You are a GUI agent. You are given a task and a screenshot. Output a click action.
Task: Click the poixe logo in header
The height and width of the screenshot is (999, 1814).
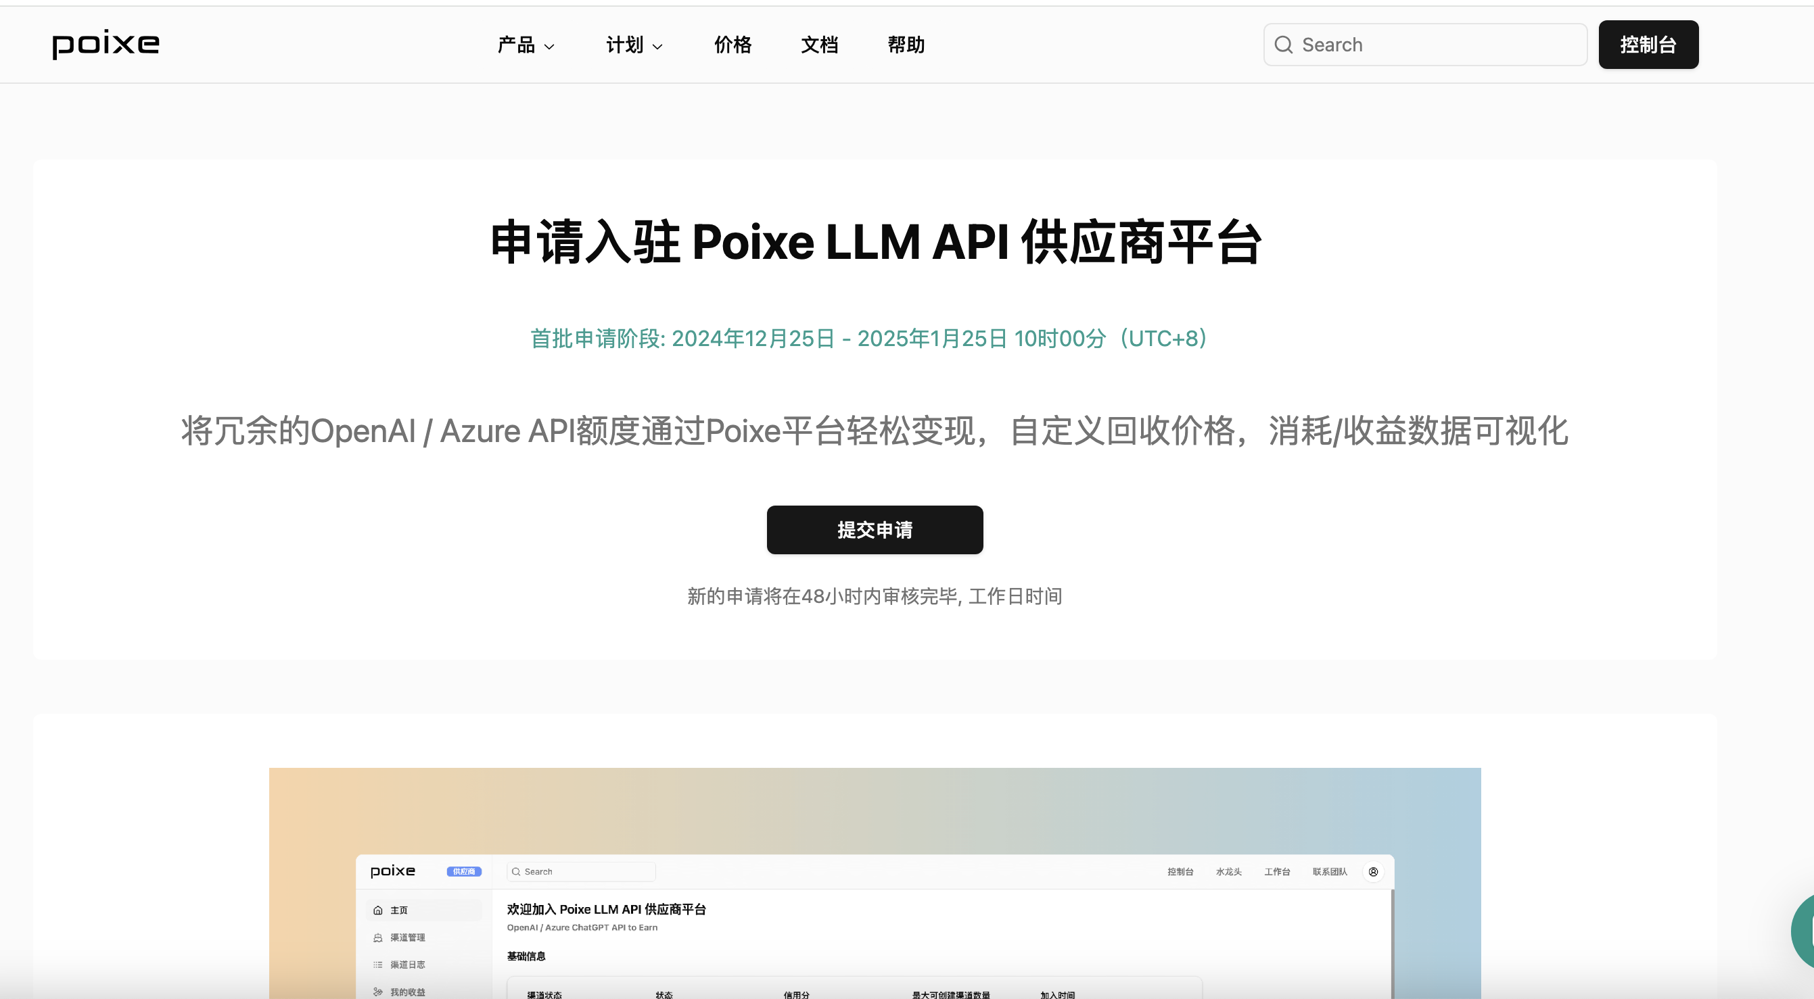coord(106,45)
